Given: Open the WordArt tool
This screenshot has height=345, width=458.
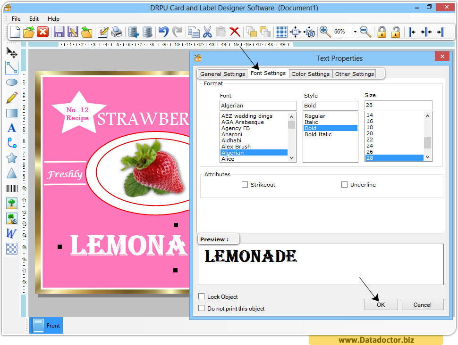Looking at the screenshot, I should [11, 233].
